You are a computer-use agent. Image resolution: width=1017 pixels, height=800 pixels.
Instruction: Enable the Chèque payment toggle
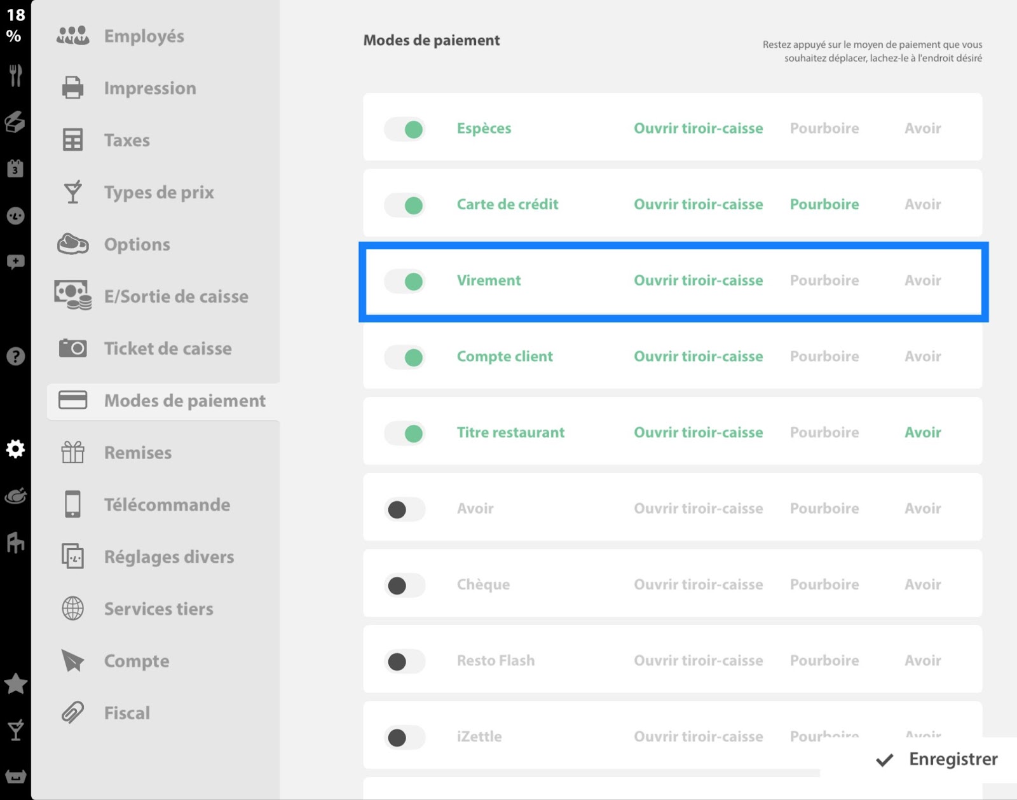(x=404, y=586)
